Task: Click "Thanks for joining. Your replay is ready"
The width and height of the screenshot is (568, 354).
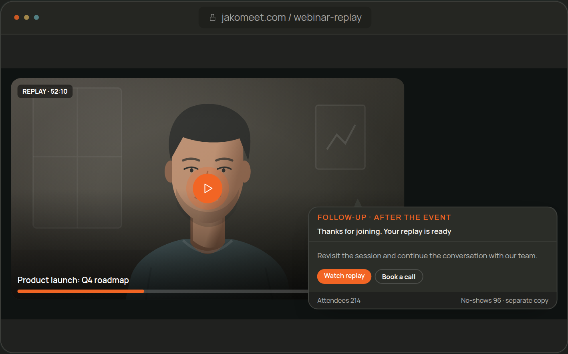Action: pos(384,231)
